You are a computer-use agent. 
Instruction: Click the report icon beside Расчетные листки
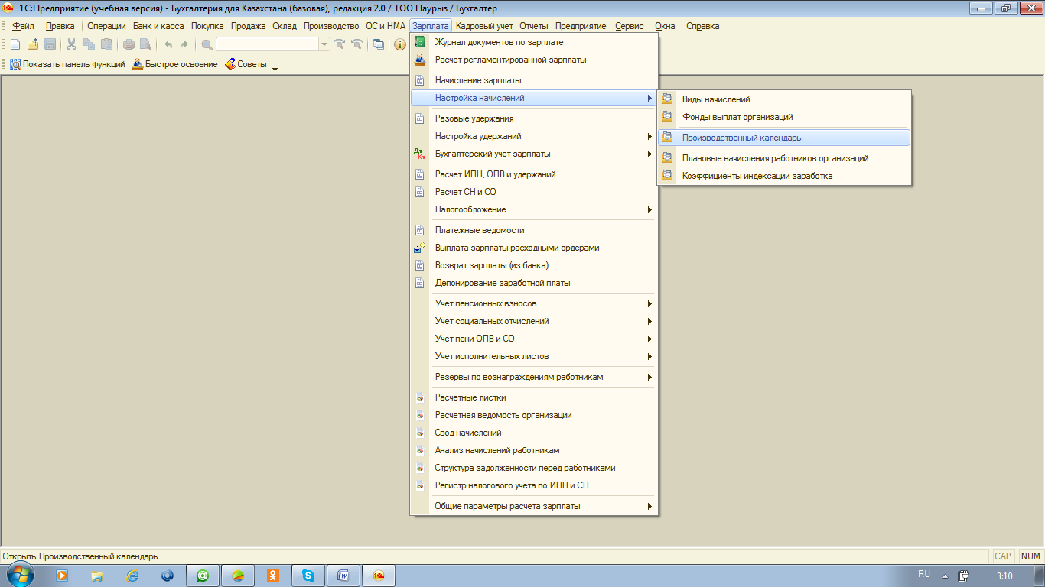pyautogui.click(x=419, y=397)
